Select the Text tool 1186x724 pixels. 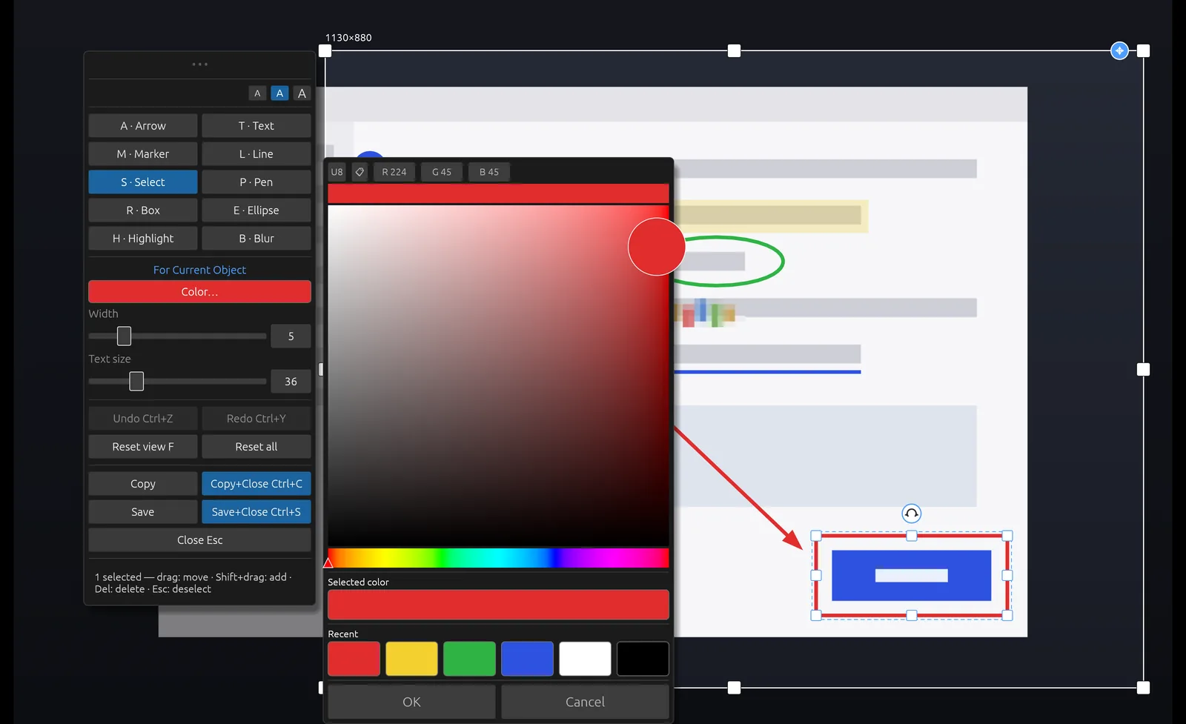point(256,126)
